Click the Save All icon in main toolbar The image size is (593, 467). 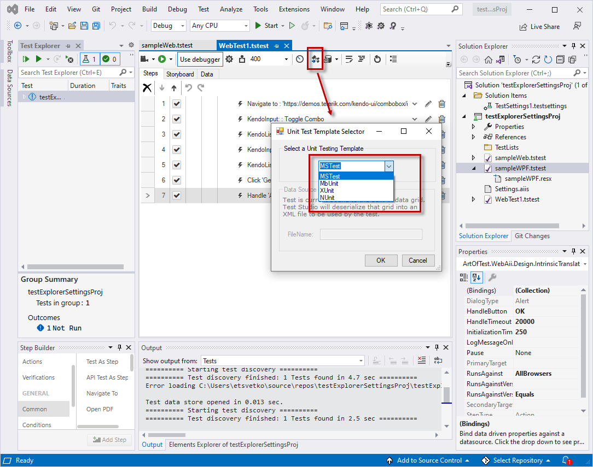pos(96,26)
